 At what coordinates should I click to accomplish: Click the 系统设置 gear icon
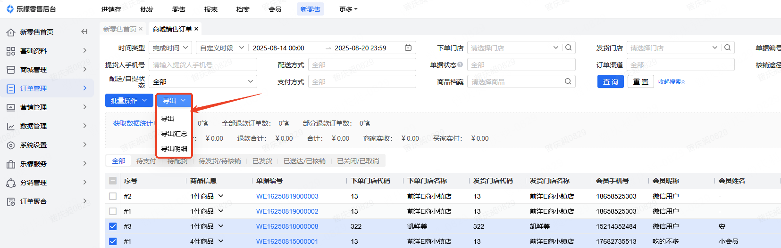pos(11,145)
